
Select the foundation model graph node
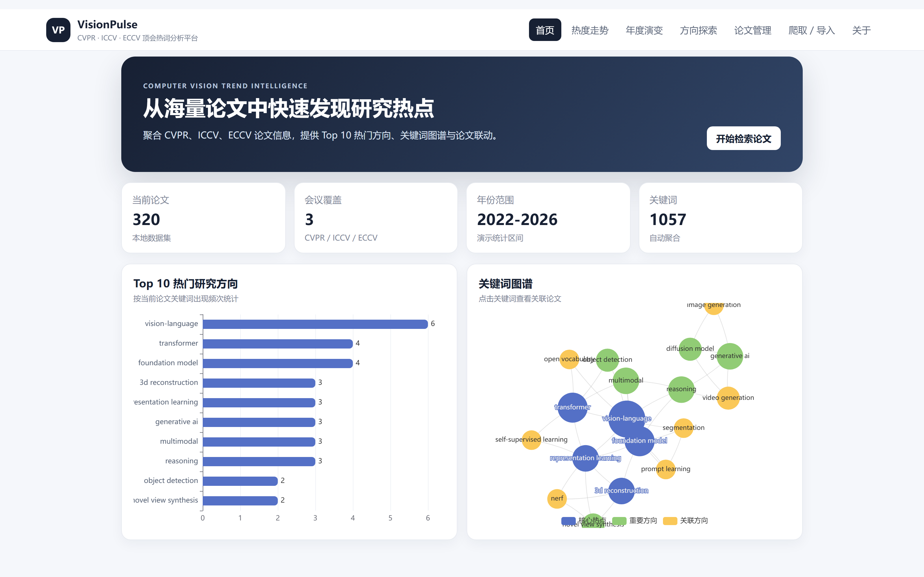[x=639, y=441]
